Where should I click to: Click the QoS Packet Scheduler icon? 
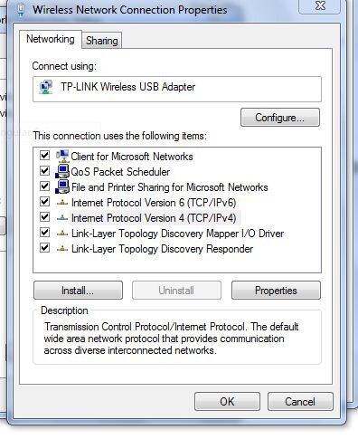point(62,171)
